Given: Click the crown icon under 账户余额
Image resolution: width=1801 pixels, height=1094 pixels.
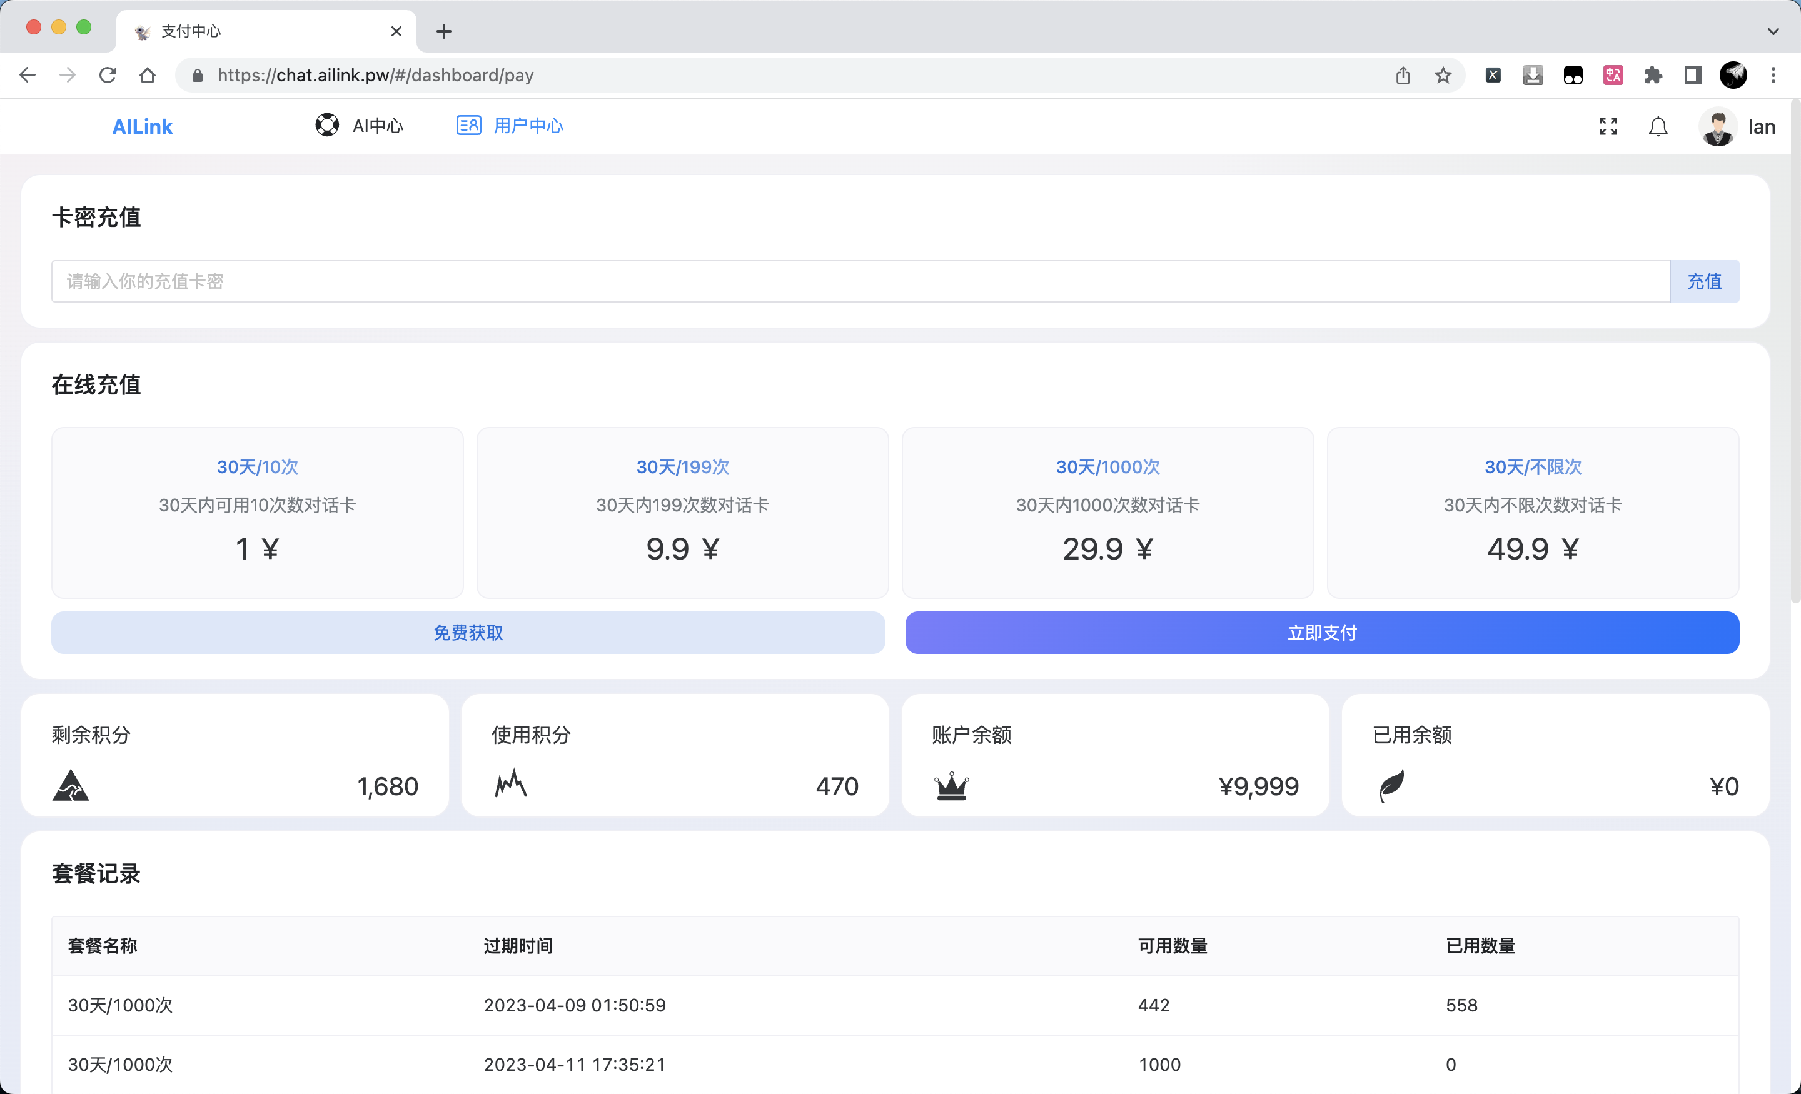Looking at the screenshot, I should [952, 786].
